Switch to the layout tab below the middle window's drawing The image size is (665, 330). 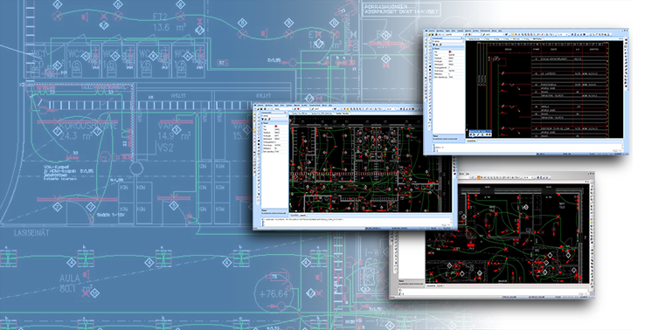pyautogui.click(x=303, y=216)
